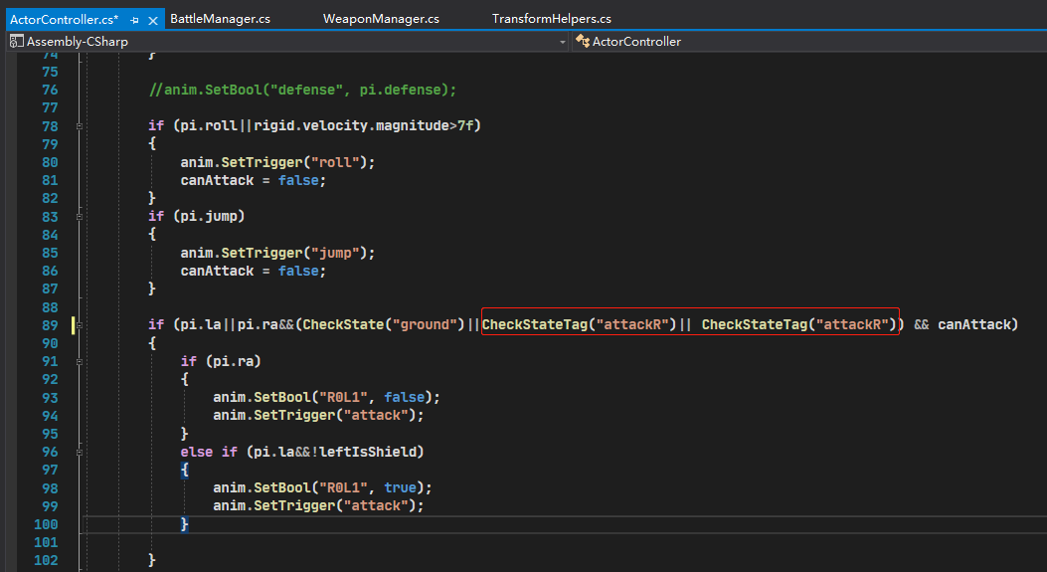Click line number 88 in the gutter

point(50,307)
